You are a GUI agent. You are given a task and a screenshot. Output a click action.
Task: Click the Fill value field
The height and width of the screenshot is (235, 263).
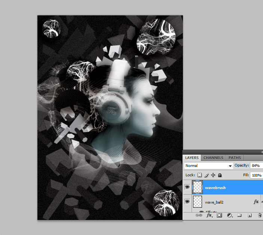tap(257, 175)
